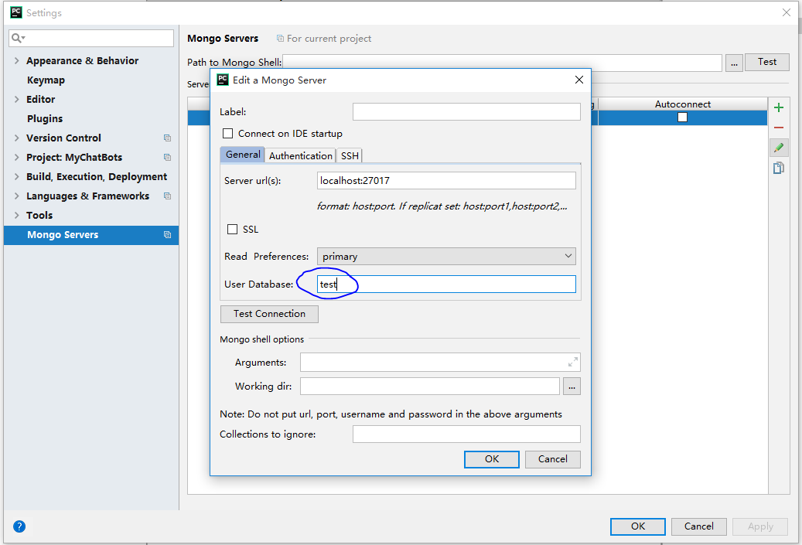The width and height of the screenshot is (802, 545).
Task: Click project-level icon beside Version Control
Action: click(x=167, y=138)
